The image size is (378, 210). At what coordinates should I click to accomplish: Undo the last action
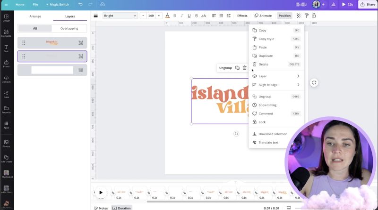pyautogui.click(x=80, y=4)
